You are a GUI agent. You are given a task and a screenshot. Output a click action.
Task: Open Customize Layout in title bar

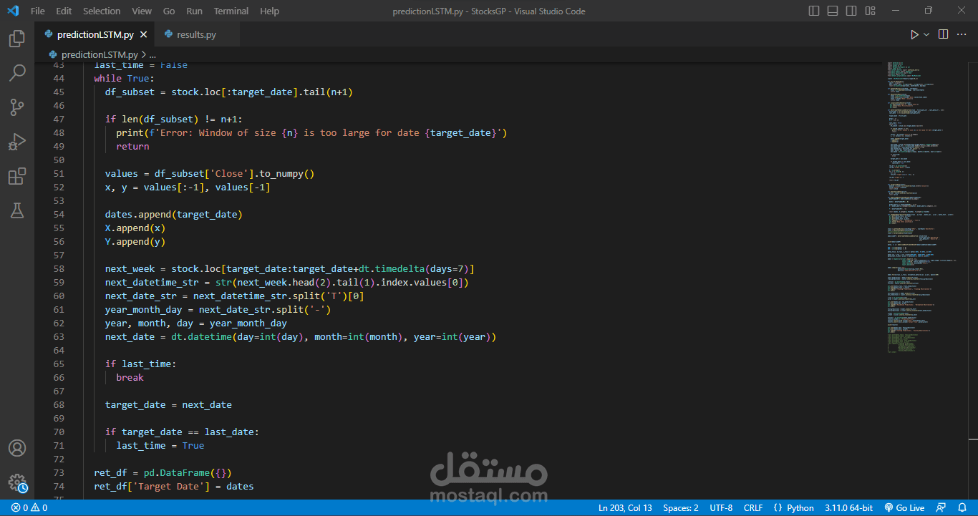870,11
